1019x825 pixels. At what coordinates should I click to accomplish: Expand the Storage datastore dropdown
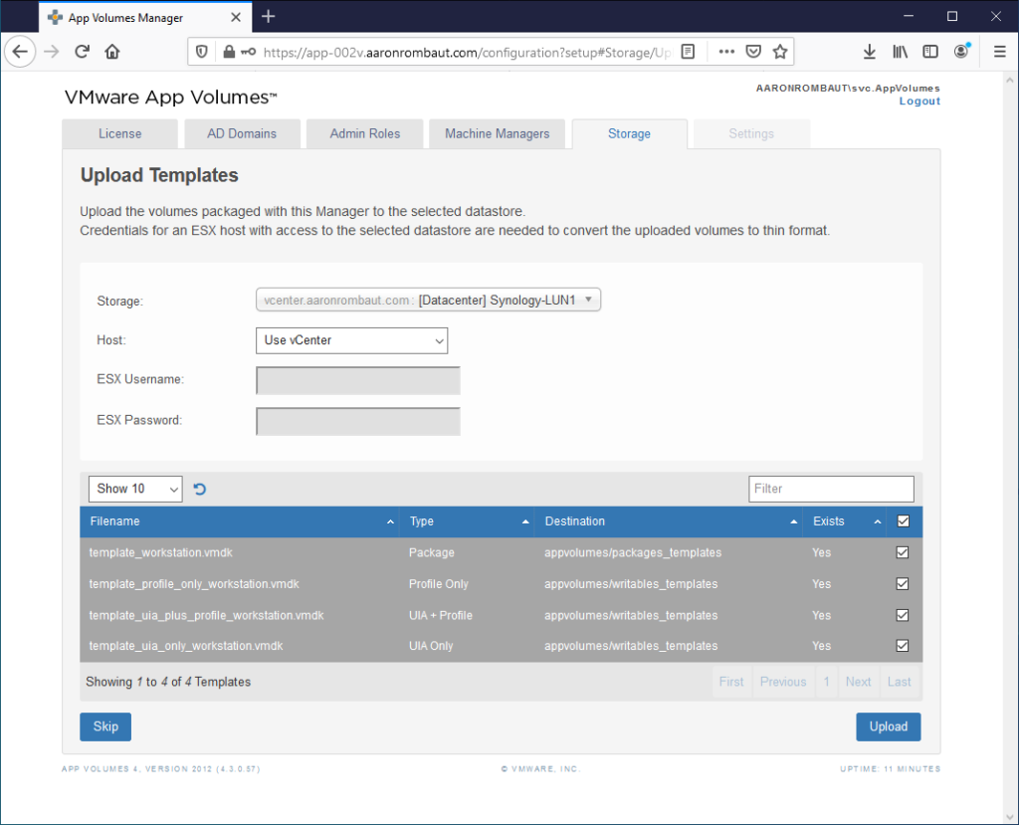[428, 300]
